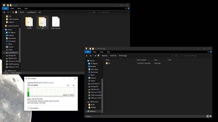
Task: Refresh the Local Disk window address bar
Action: [94, 12]
